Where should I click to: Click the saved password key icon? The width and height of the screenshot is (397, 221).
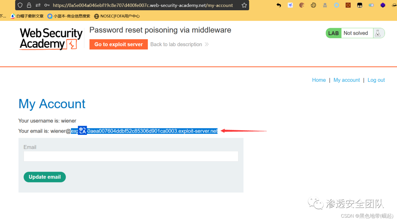pyautogui.click(x=47, y=5)
